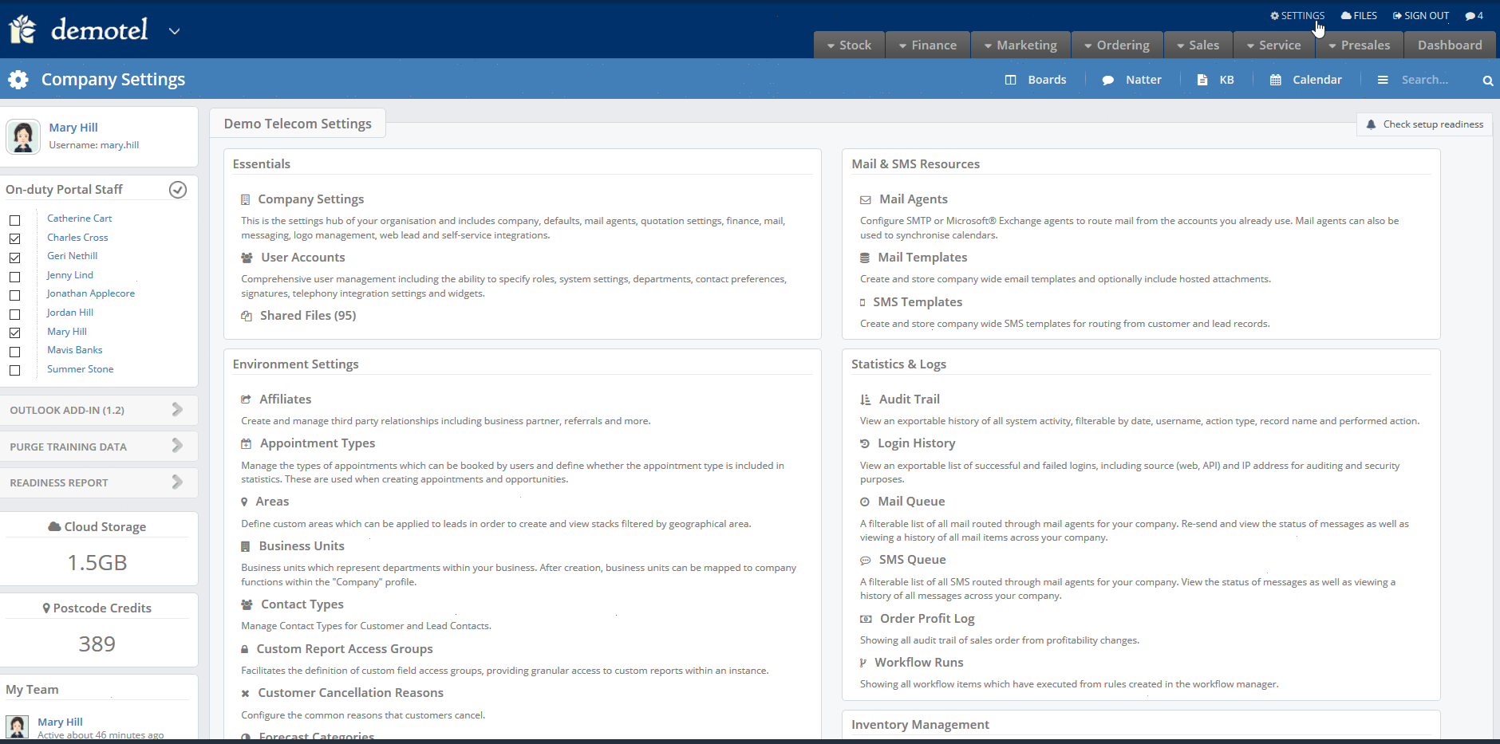
Task: Click the bell icon in Check setup readiness
Action: (x=1371, y=124)
